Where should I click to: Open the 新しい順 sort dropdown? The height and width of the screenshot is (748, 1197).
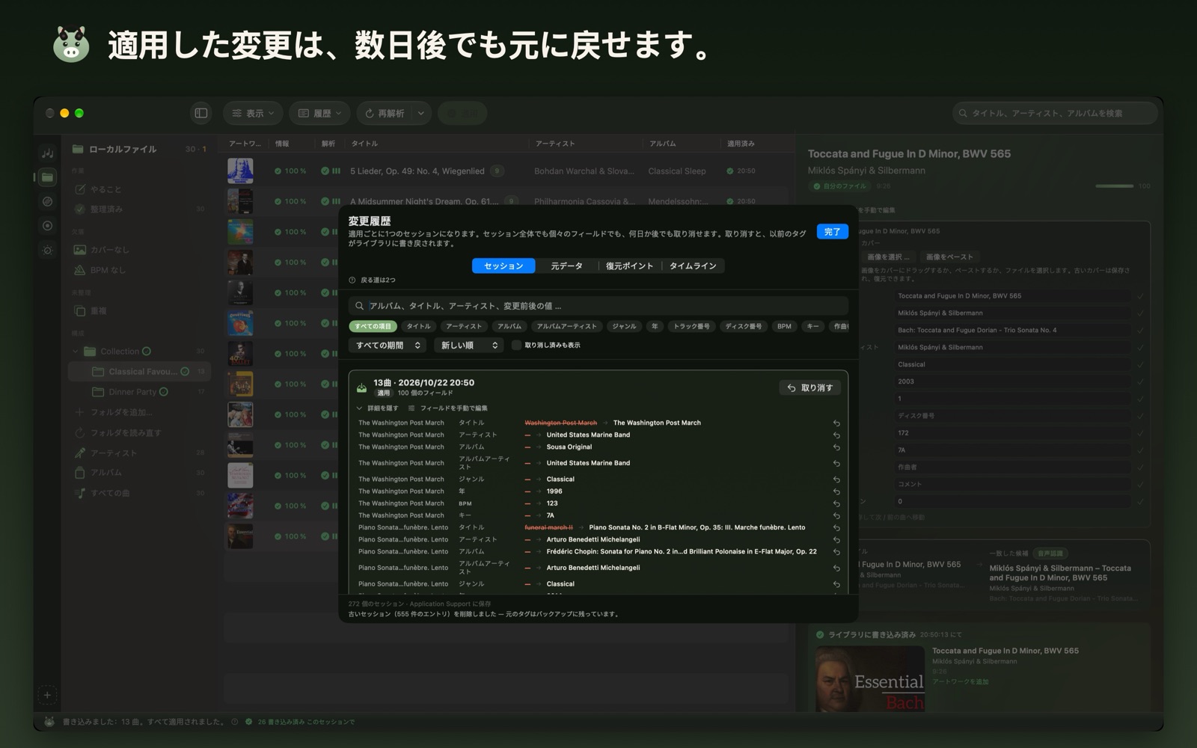[469, 345]
